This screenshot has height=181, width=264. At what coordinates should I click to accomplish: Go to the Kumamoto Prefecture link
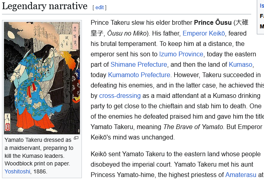pos(139,75)
